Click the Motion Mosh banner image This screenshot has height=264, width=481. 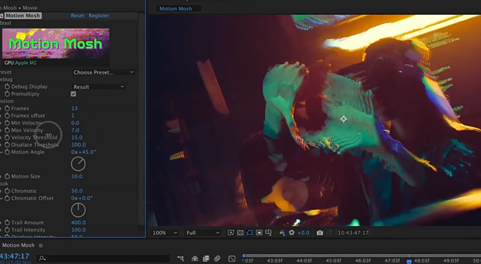coord(56,44)
